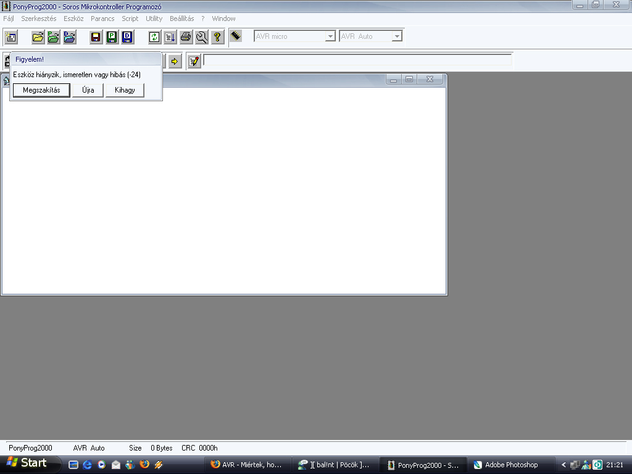Save data file blue floppy icon
Screen dimensions: 632x474
point(127,37)
